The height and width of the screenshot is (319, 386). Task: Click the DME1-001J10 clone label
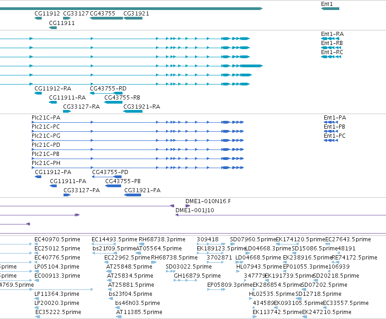(195, 210)
